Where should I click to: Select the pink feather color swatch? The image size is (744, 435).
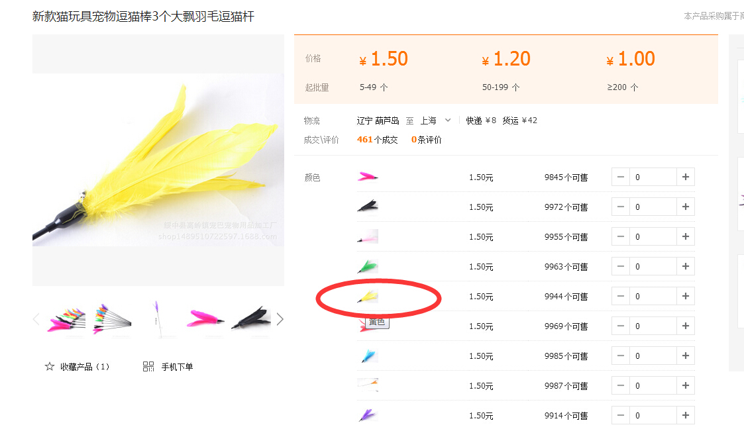[x=368, y=177]
